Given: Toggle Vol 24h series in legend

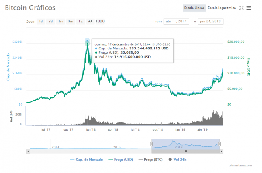Looking at the screenshot, I should [177, 160].
